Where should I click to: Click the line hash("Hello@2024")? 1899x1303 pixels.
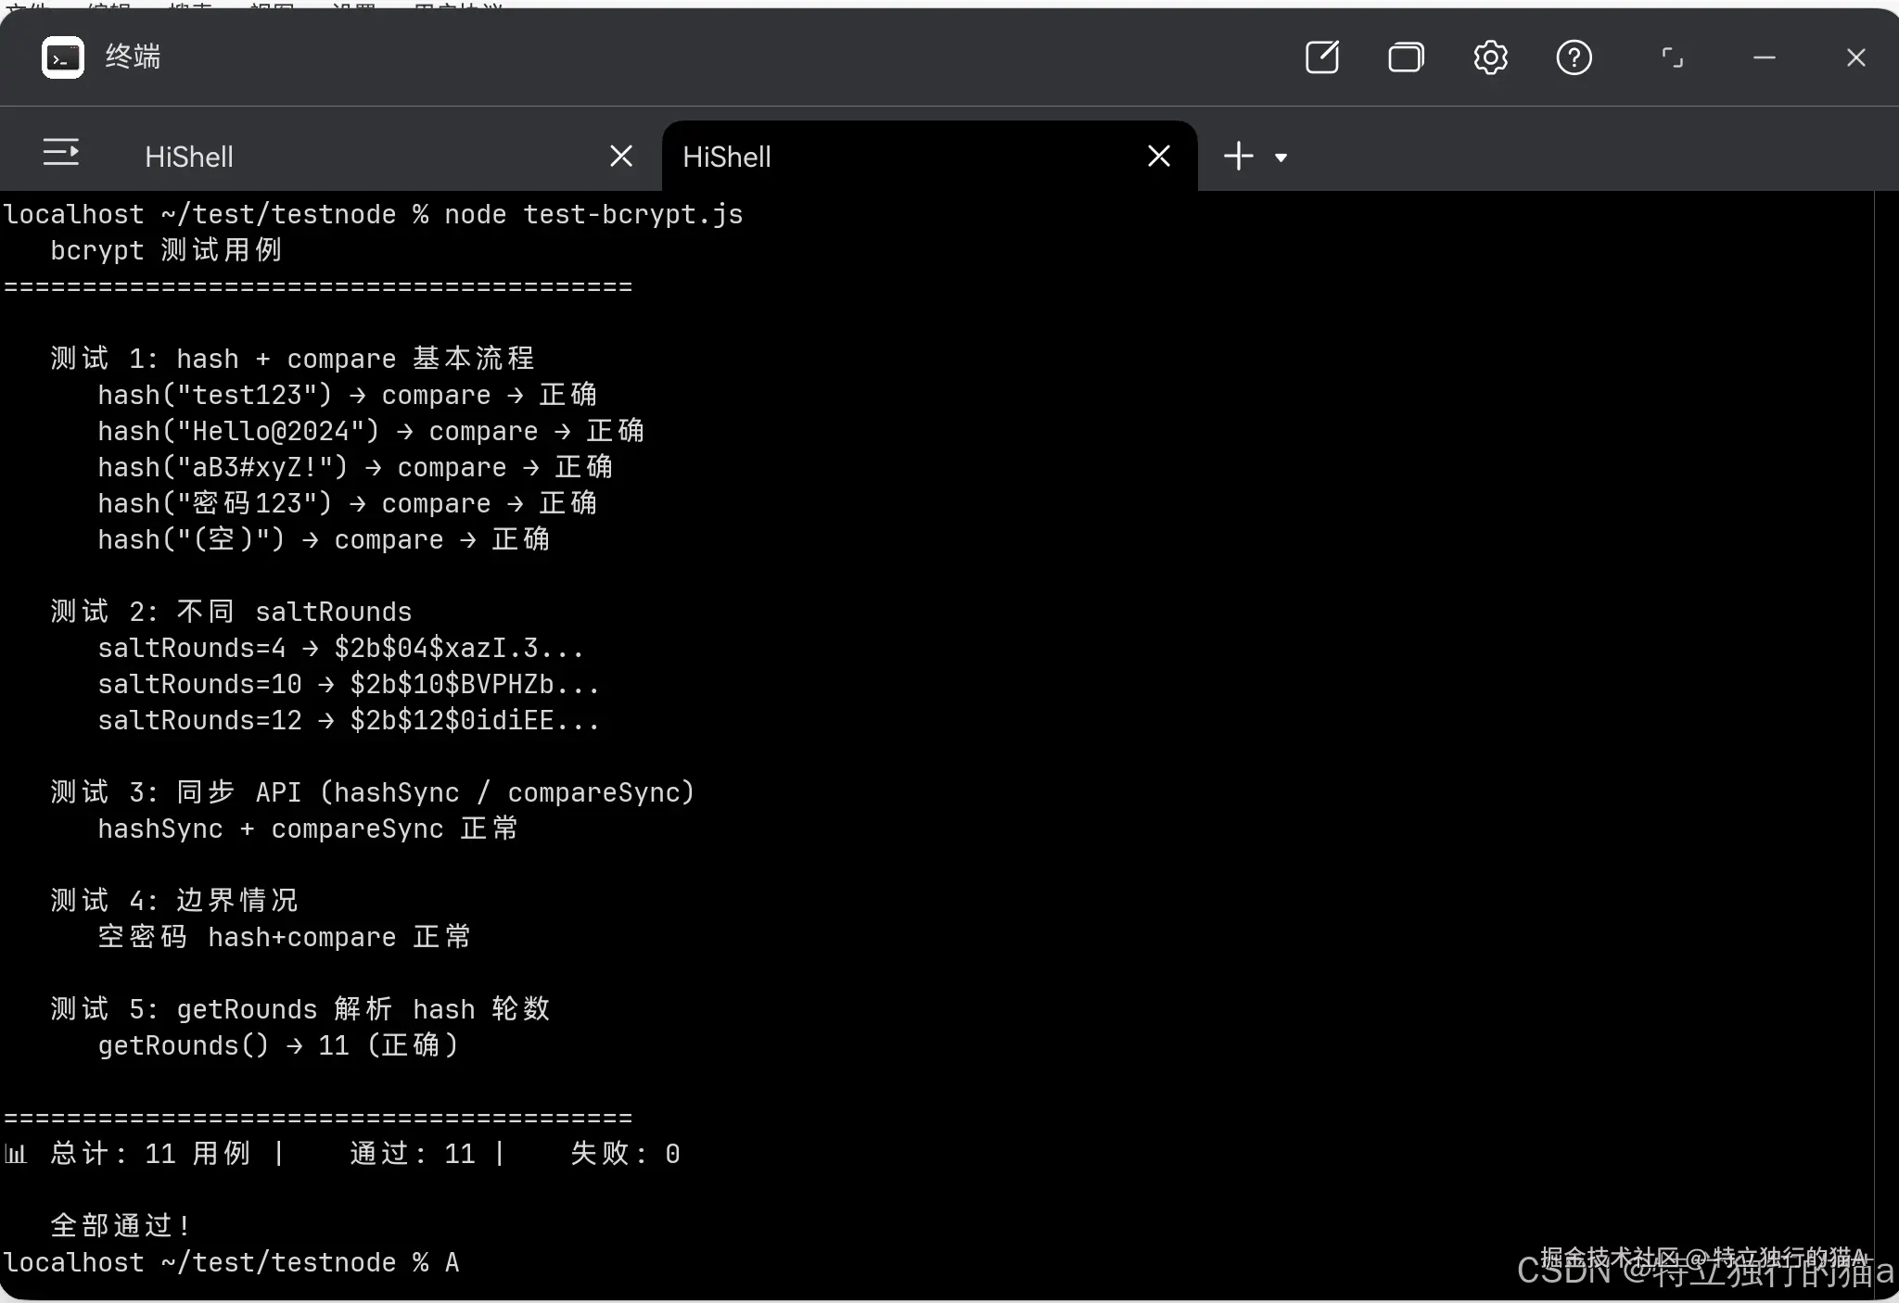(x=371, y=431)
